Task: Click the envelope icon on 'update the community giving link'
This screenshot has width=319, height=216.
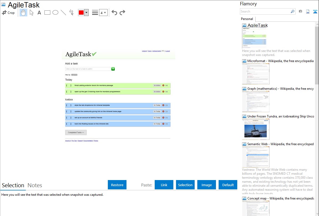Action: 166,112
